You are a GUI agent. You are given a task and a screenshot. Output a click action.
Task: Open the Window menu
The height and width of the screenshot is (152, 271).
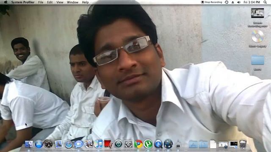(72, 2)
